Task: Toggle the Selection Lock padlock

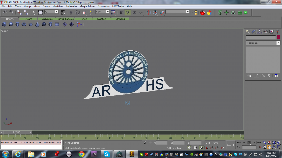Action: pos(145,143)
